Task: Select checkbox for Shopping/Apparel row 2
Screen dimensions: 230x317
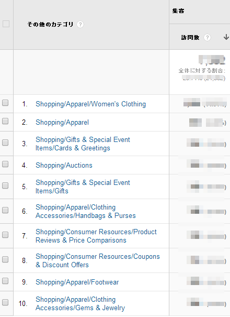Action: coord(5,121)
